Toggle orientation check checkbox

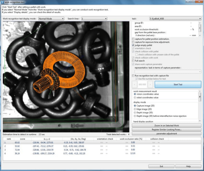(x=133, y=48)
